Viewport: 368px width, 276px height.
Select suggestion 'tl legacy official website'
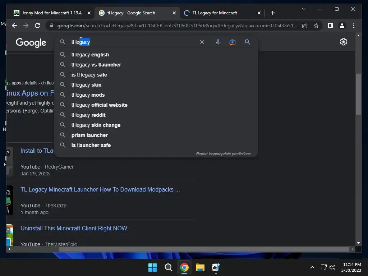point(156,105)
